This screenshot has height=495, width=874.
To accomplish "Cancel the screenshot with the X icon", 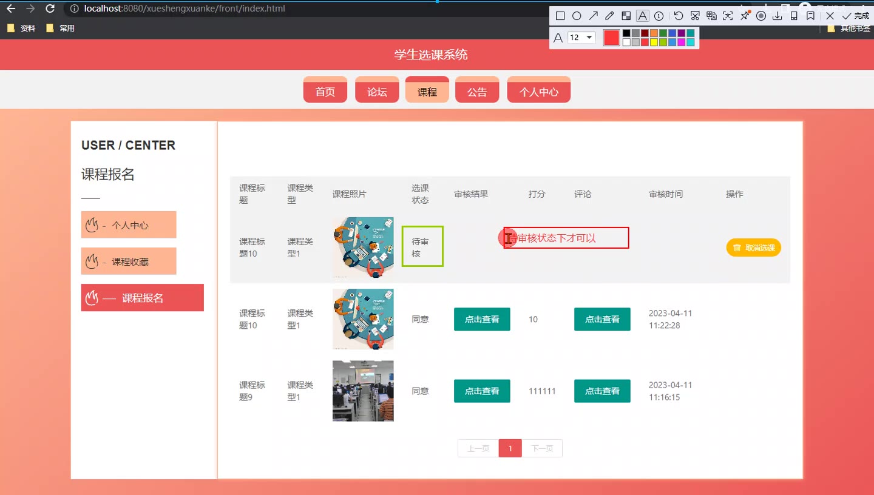I will click(x=830, y=16).
